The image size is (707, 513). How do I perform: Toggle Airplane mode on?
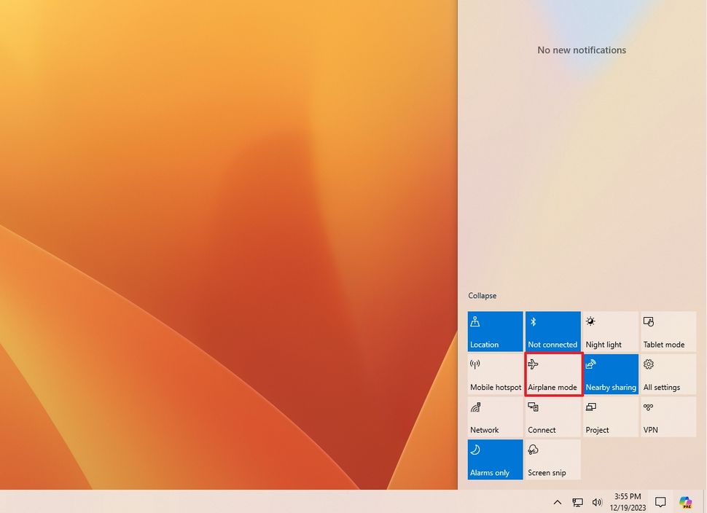(552, 374)
